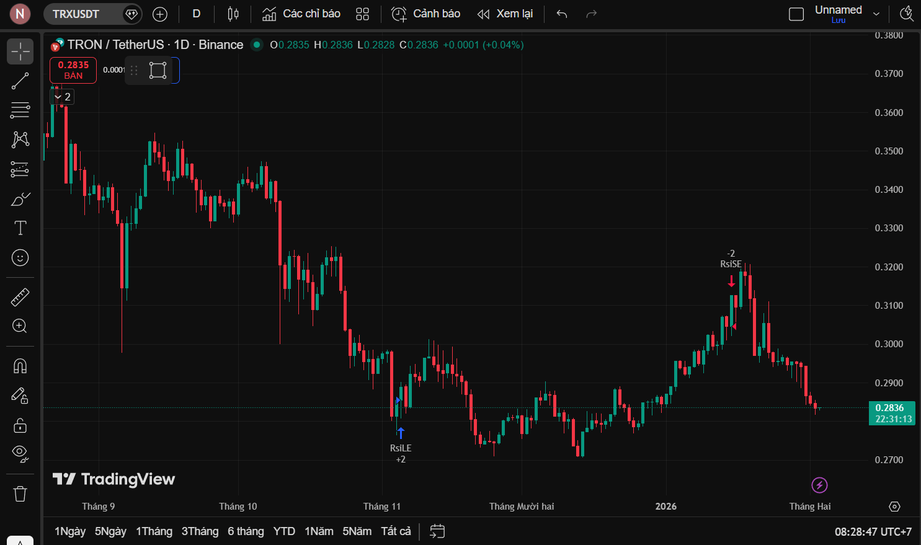Toggle hide all drawings eye icon
Screen dimensions: 921x545
pyautogui.click(x=20, y=454)
